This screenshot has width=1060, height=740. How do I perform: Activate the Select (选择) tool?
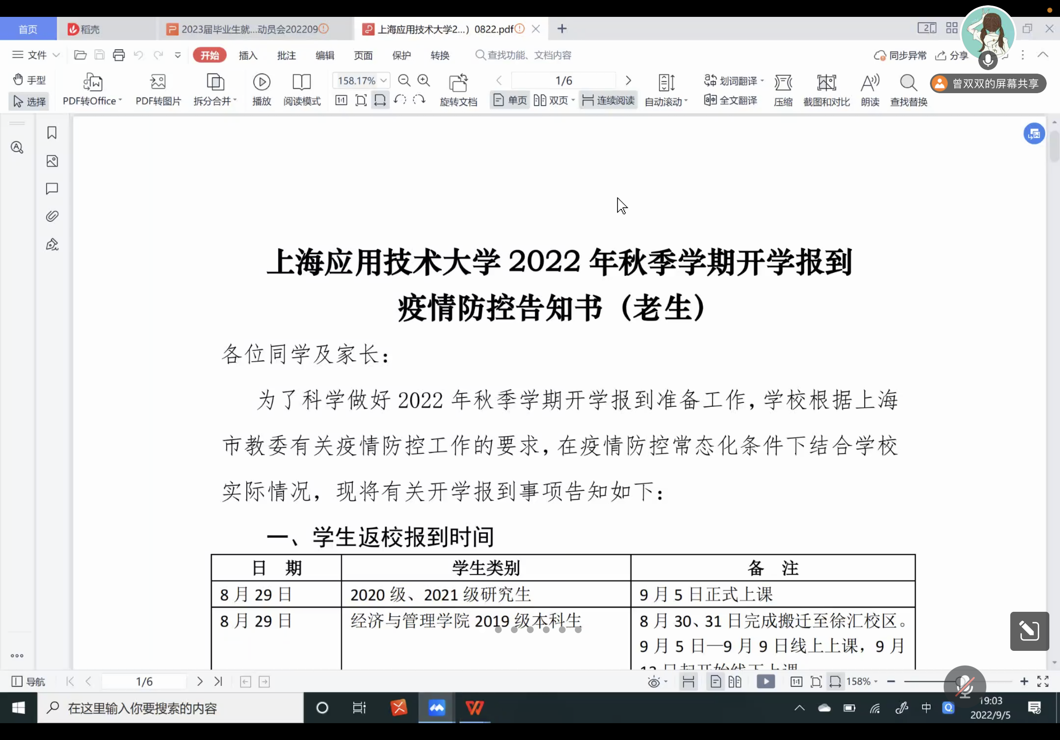tap(29, 102)
